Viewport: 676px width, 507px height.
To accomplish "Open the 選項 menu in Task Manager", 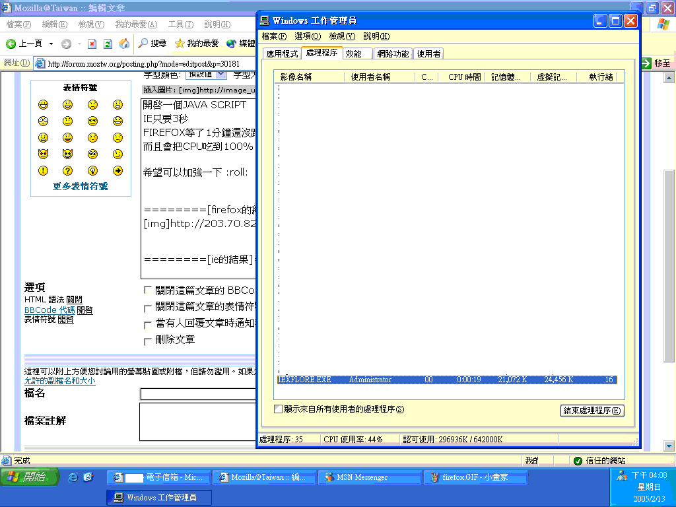I will point(308,36).
